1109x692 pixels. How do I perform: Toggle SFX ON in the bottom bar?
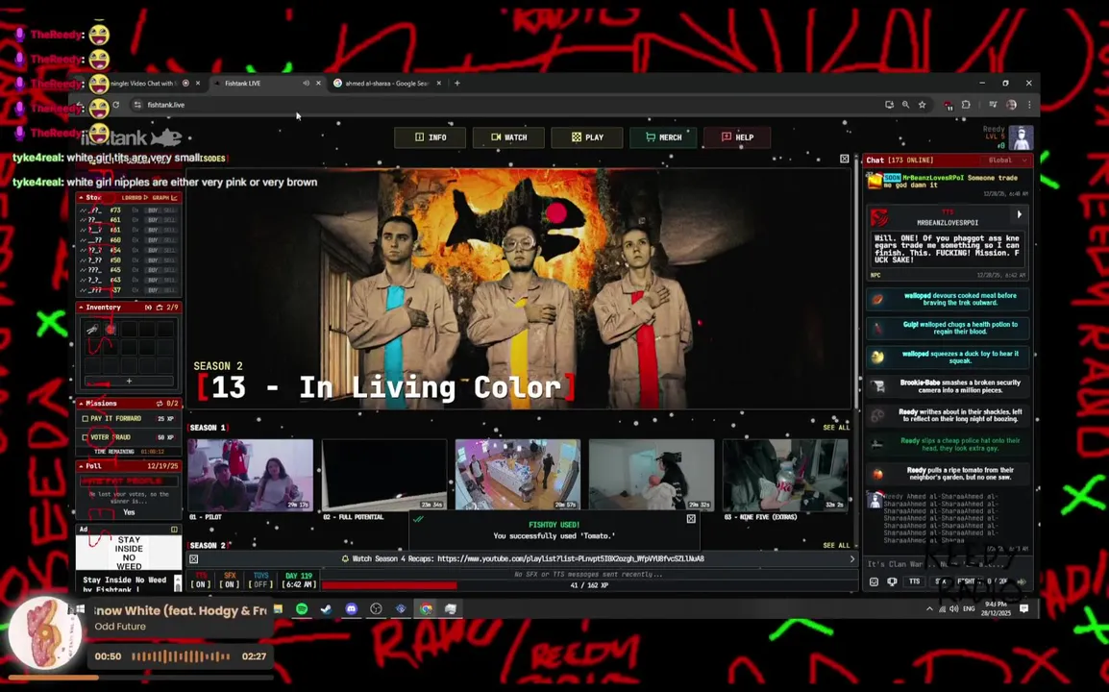[x=229, y=581]
